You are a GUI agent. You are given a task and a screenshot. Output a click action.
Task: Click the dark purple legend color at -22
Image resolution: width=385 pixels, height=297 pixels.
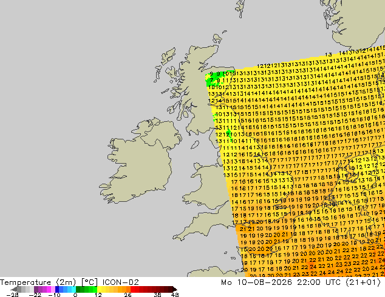pos(36,289)
